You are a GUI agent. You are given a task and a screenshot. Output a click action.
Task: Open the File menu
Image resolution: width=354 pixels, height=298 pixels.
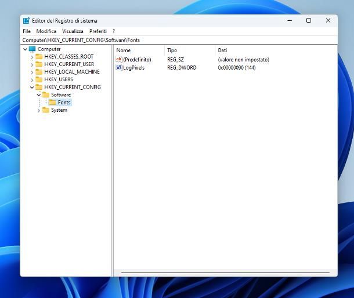coord(27,31)
